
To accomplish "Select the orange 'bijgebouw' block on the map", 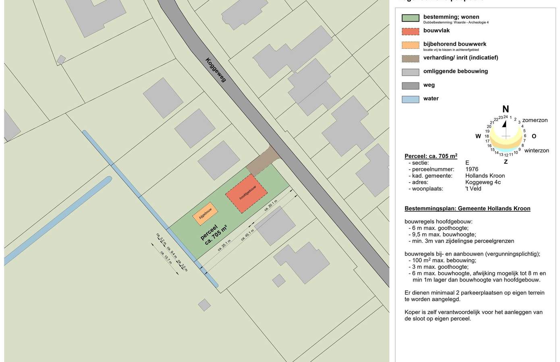I will click(205, 214).
